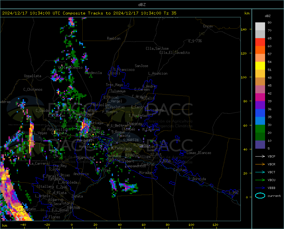
Task: Click the TUPUNGATO label on the map
Action: 56,179
